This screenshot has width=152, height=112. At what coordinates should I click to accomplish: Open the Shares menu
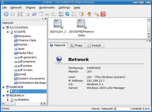pyautogui.click(x=30, y=8)
